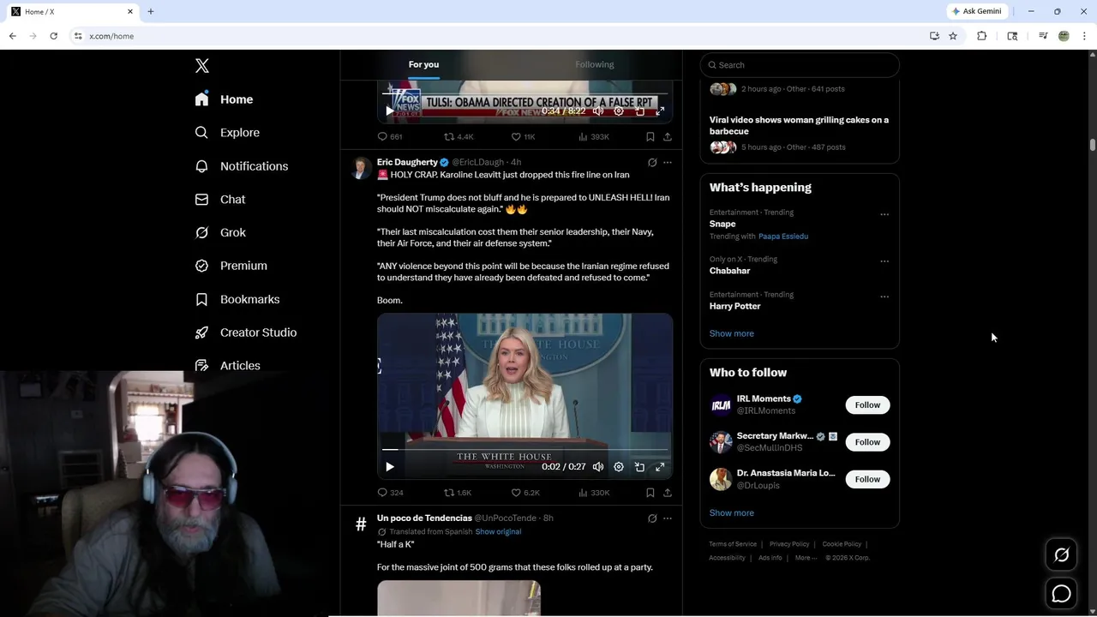The height and width of the screenshot is (617, 1097).
Task: Repost Eric Daugherty post with 1.6K reposts
Action: pos(458,493)
